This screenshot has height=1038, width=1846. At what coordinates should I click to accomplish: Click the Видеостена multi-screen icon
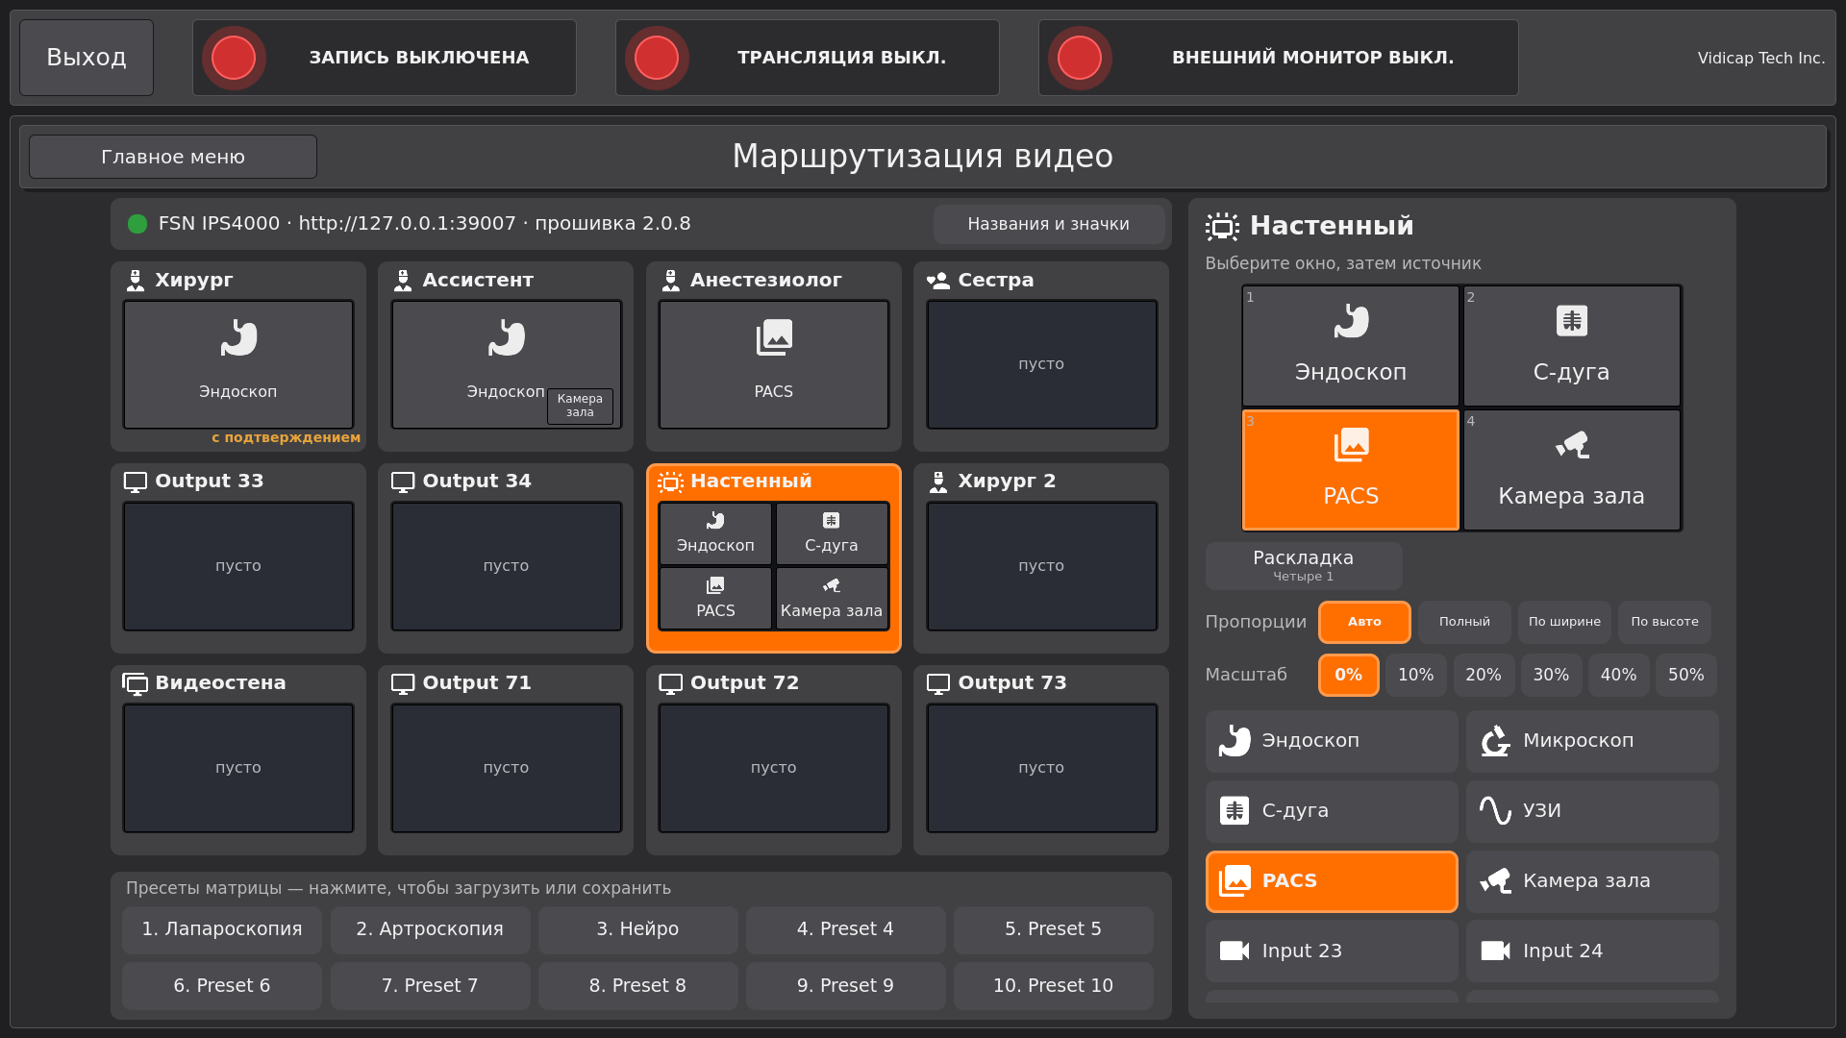click(x=136, y=683)
